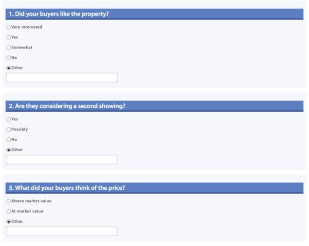This screenshot has height=246, width=309.
Task: Pick "No" under second showing question
Action: tap(8, 140)
